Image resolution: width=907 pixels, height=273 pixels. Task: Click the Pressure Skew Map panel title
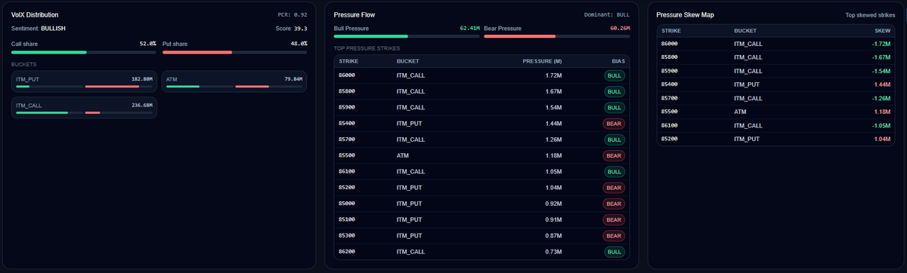pos(685,14)
